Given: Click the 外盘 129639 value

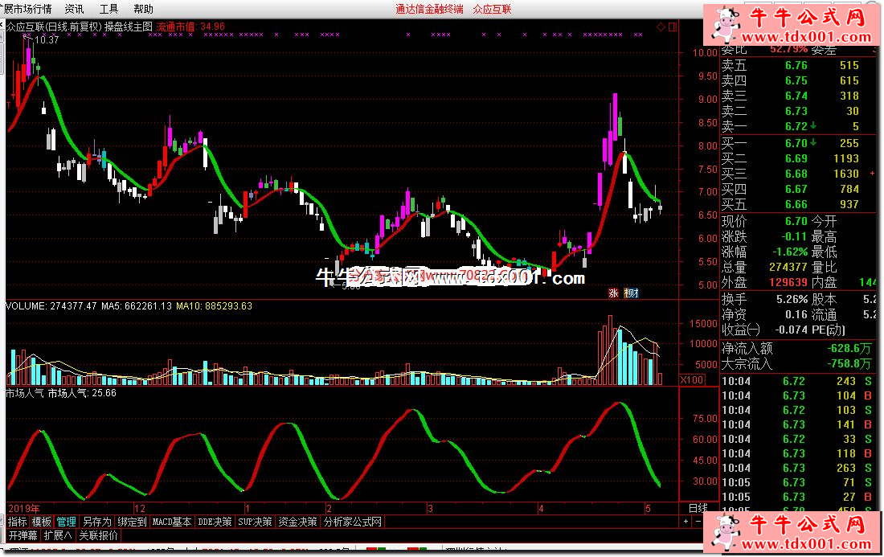Looking at the screenshot, I should 788,282.
